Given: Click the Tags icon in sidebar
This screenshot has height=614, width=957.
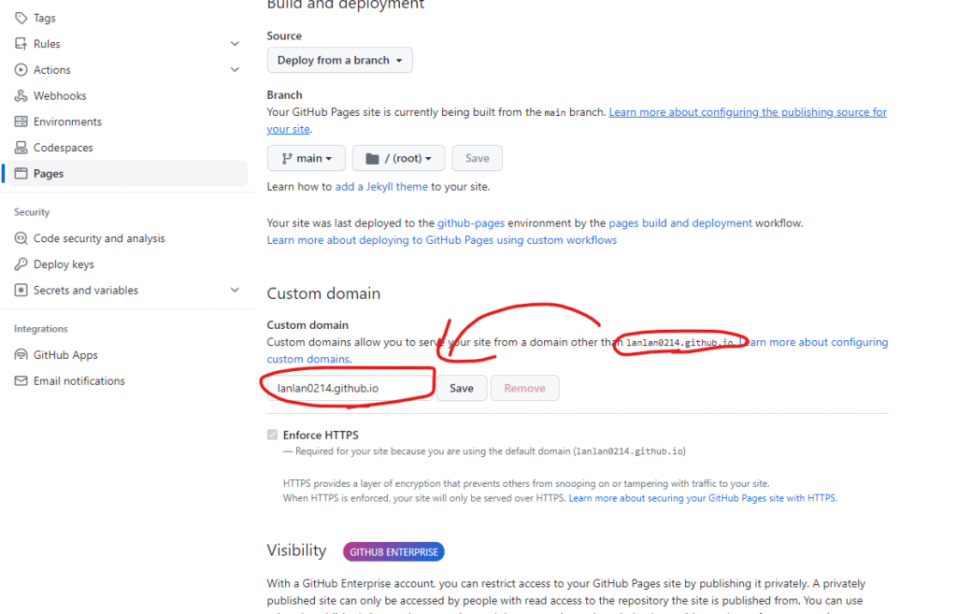Looking at the screenshot, I should 21,18.
